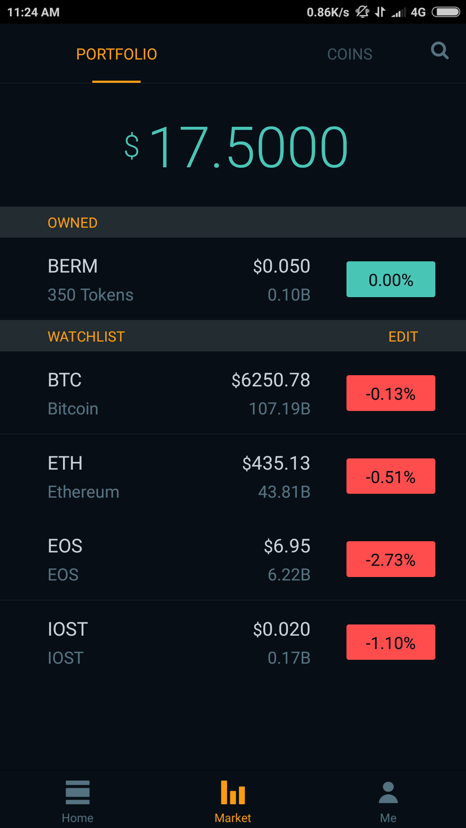Tap the IOST -1.10% change badge

[x=390, y=643]
